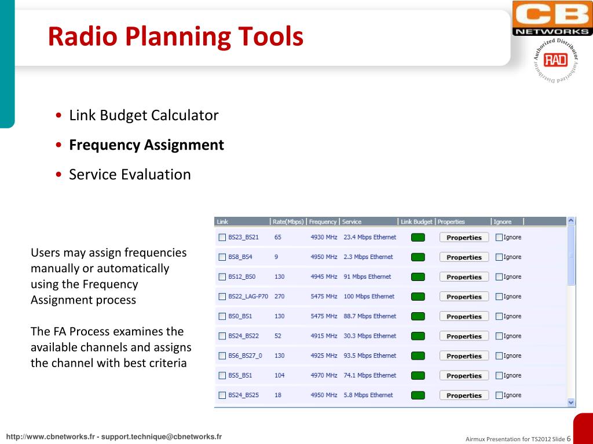Check the BS12_BS0 link checkbox
The width and height of the screenshot is (593, 444).
tap(222, 277)
